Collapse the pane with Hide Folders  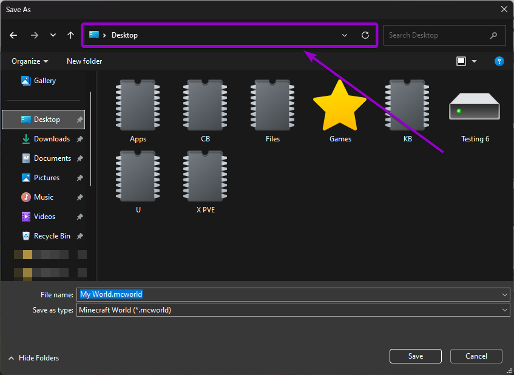click(x=34, y=358)
